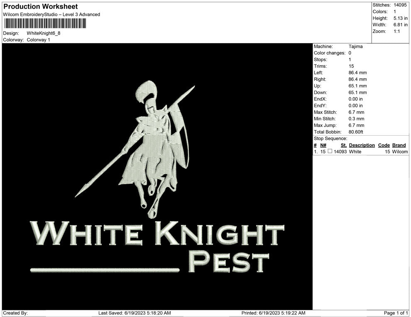Image resolution: width=411 pixels, height=317 pixels.
Task: Click design name 'WhiteKnight6_8'
Action: tap(44, 33)
